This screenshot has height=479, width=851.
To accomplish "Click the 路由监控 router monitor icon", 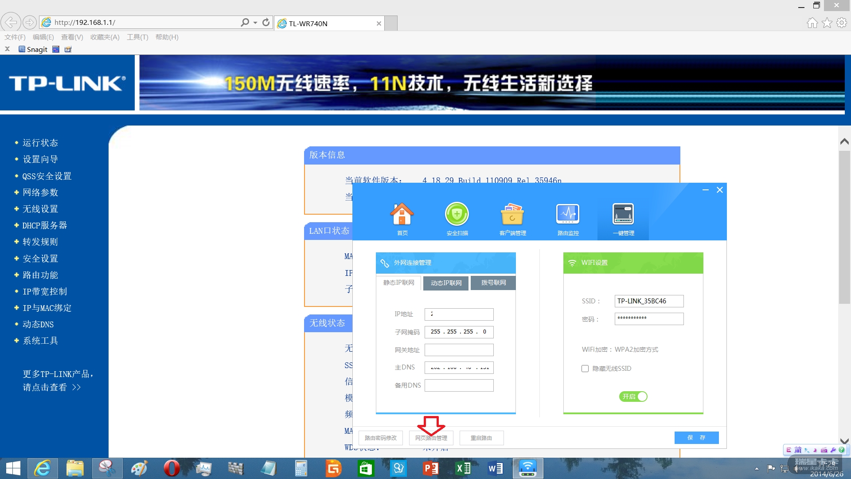I will (x=568, y=215).
